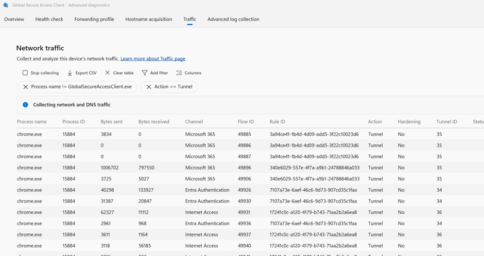
Task: Open the Health check tab
Action: tap(49, 20)
